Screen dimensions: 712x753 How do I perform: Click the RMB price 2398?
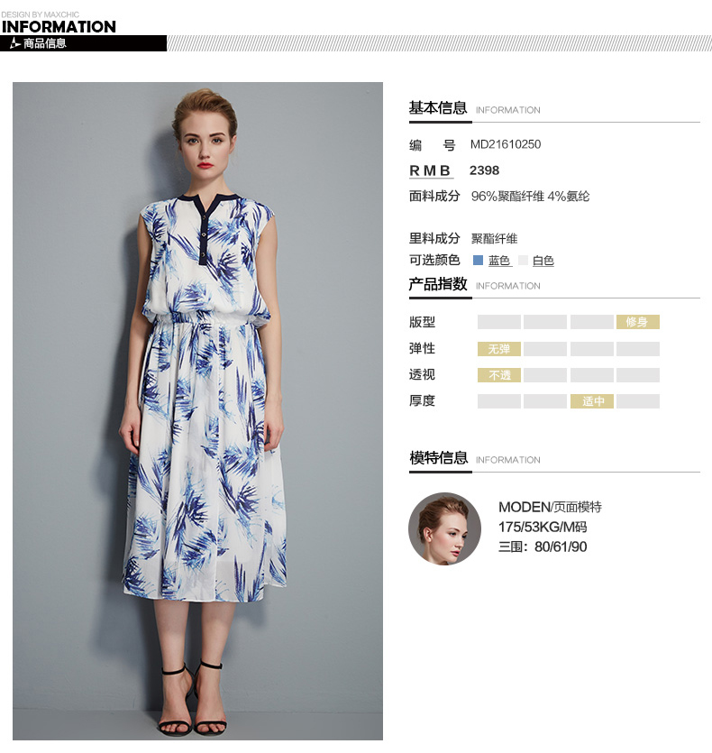pos(484,170)
